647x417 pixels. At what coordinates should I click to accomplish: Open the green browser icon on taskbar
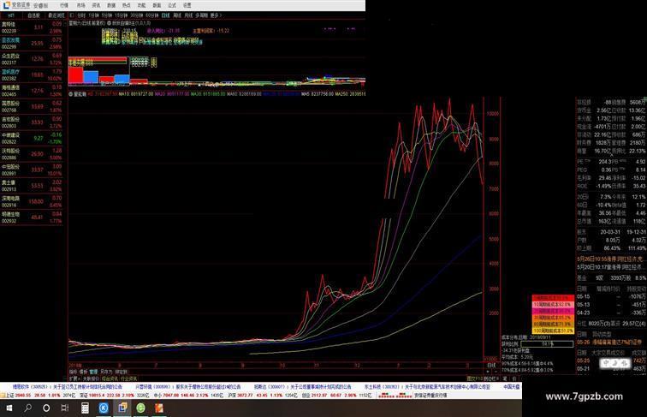coord(140,408)
